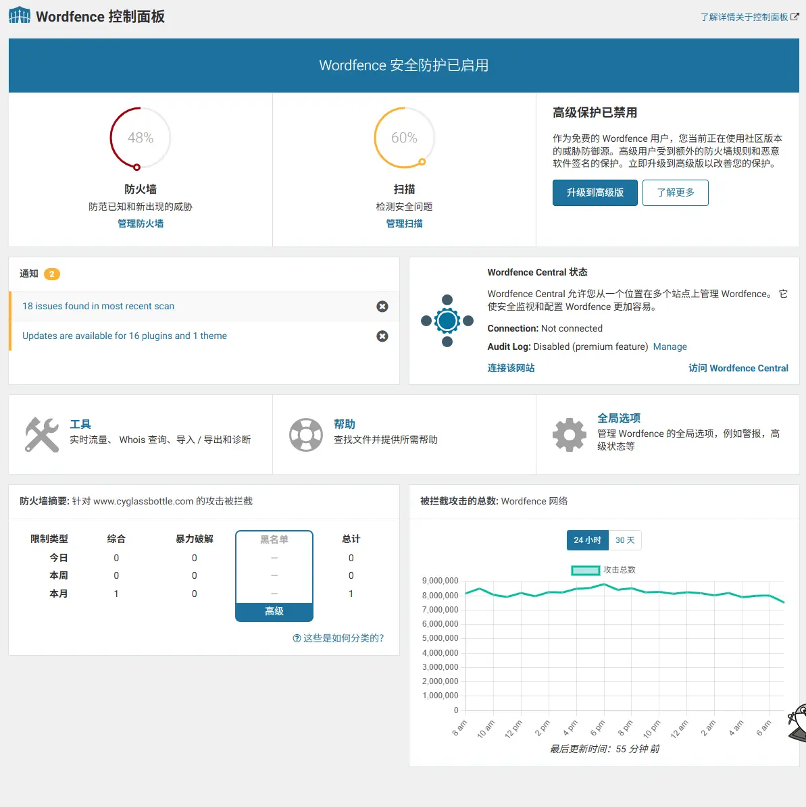Click the 帮助 lifebuoy icon
This screenshot has height=807, width=806.
305,434
